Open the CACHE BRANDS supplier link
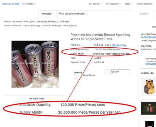Viewport: 156px width, 127px height. coord(148,37)
